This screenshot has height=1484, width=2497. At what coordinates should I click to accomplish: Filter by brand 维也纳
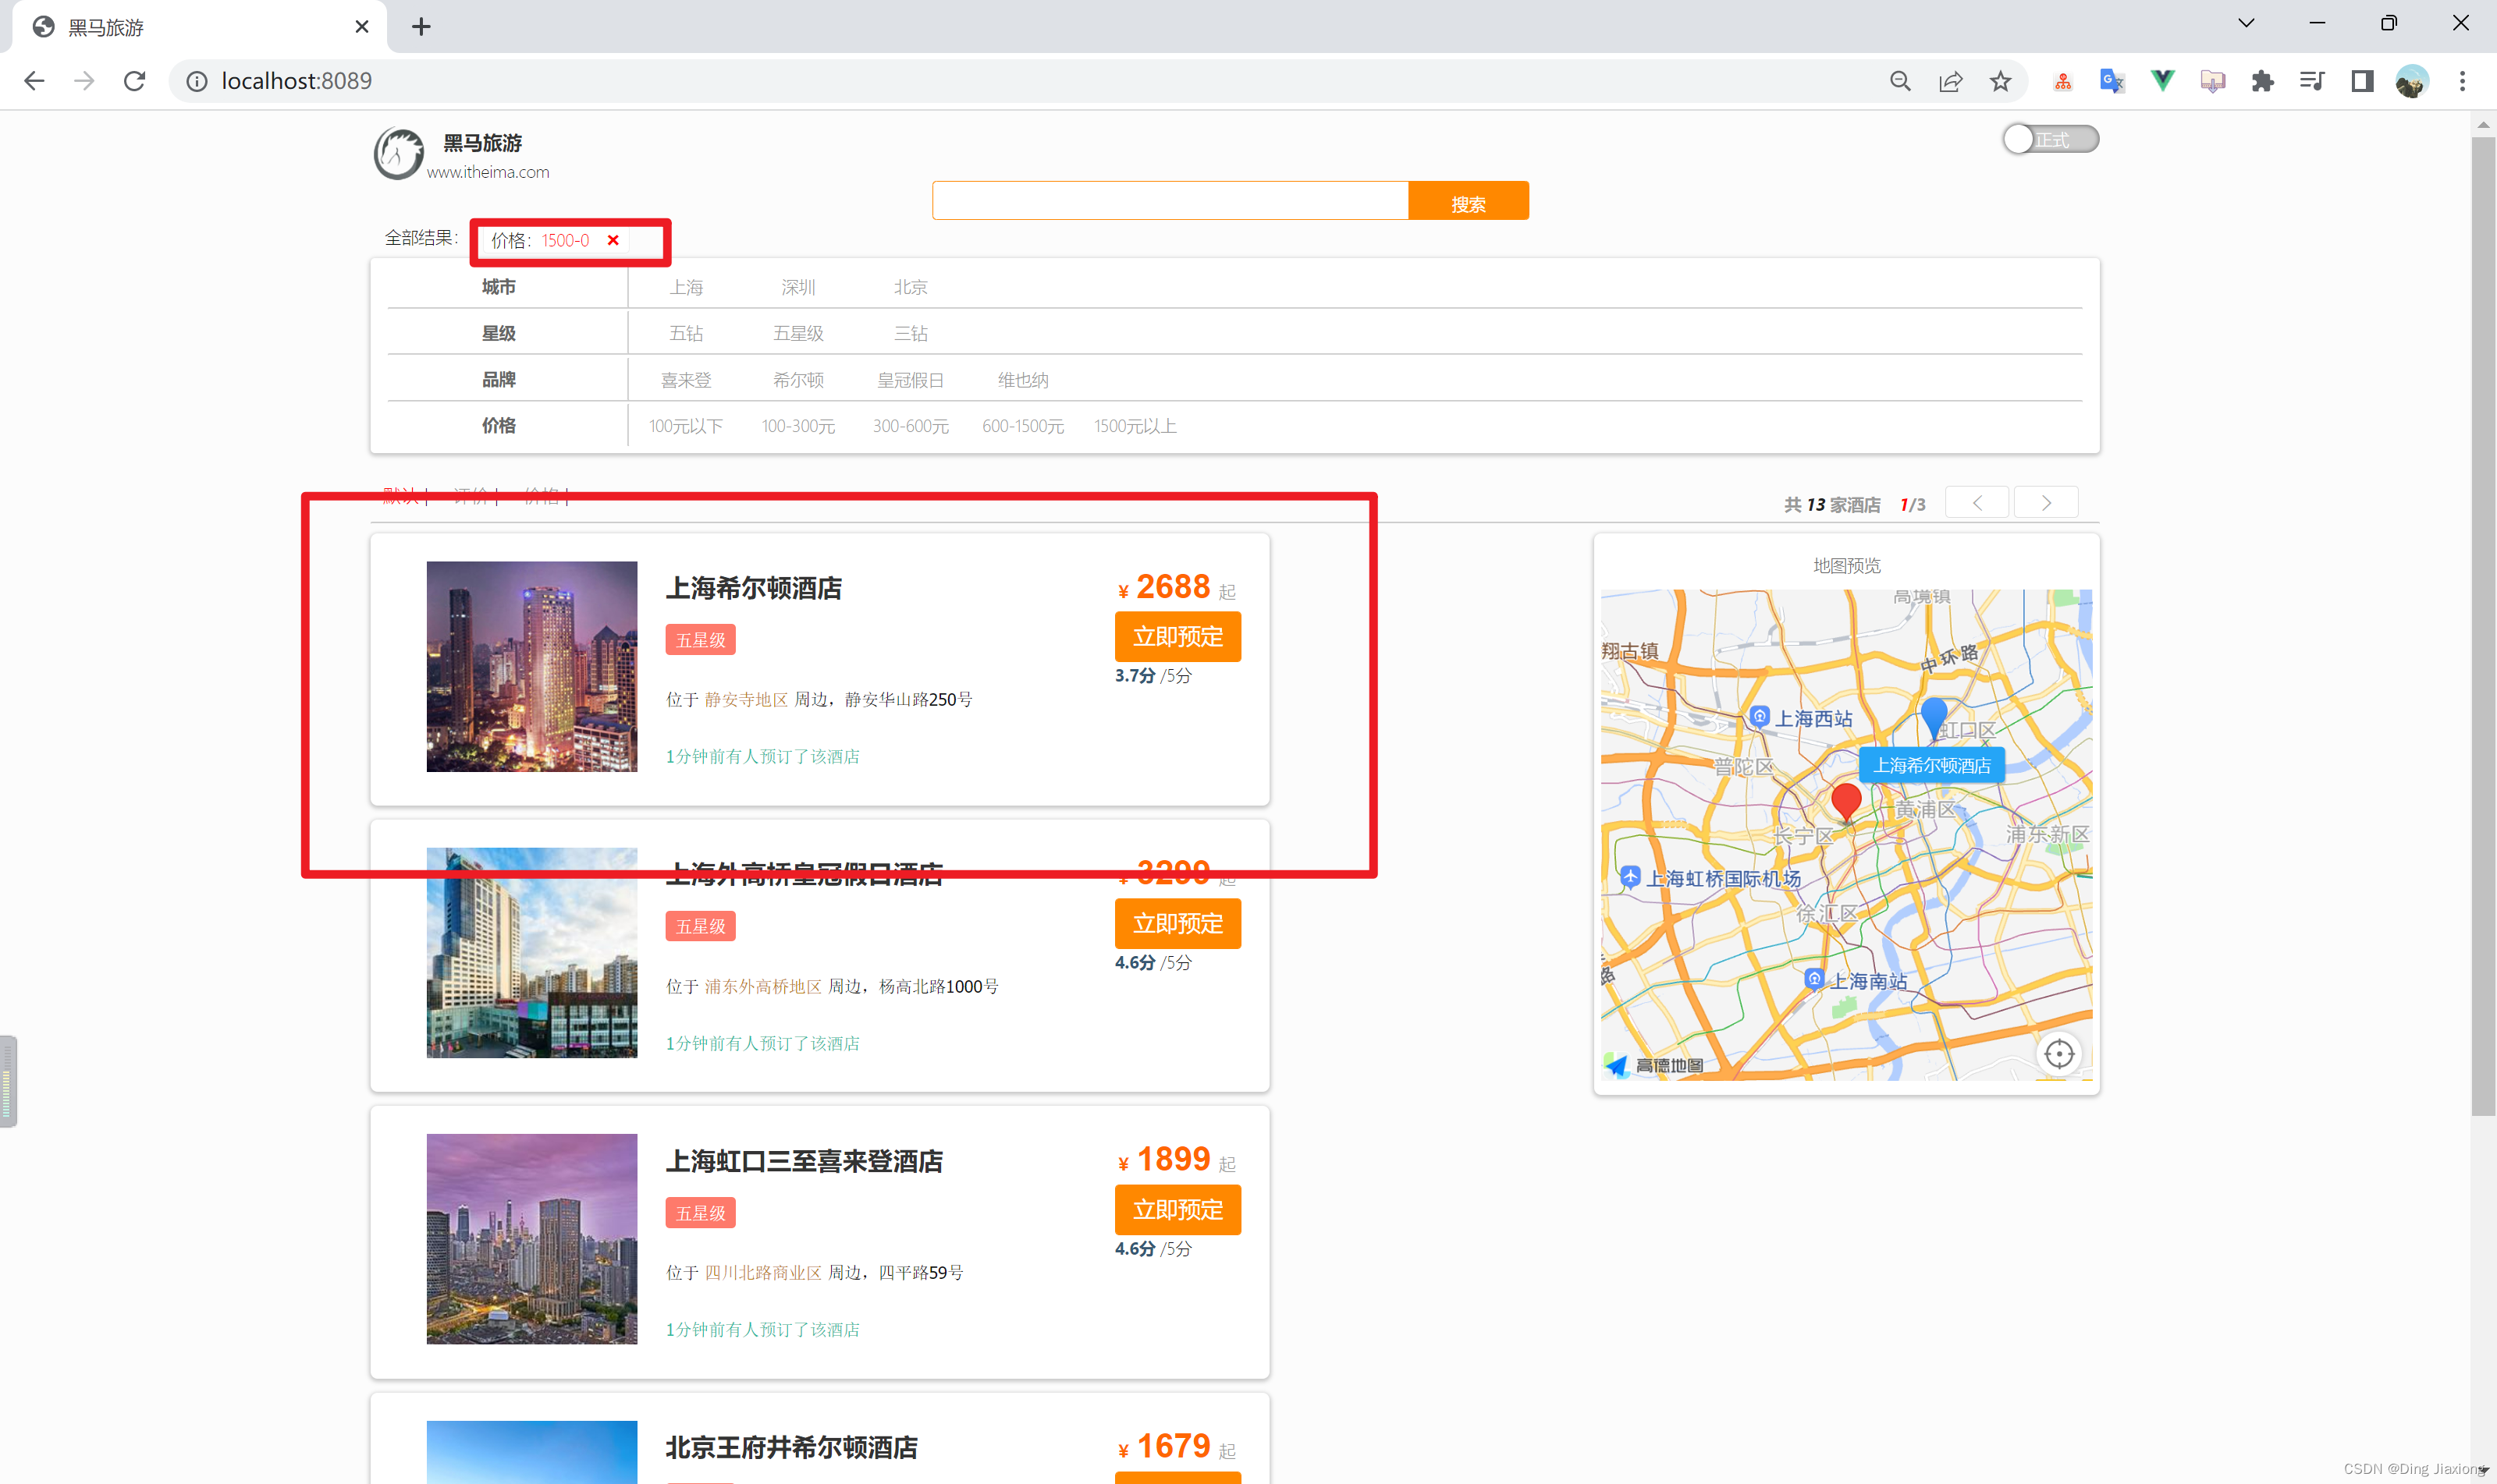1022,380
